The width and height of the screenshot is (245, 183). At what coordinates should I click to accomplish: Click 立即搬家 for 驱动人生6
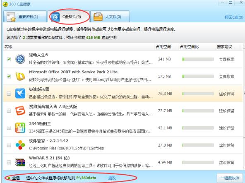(226, 59)
